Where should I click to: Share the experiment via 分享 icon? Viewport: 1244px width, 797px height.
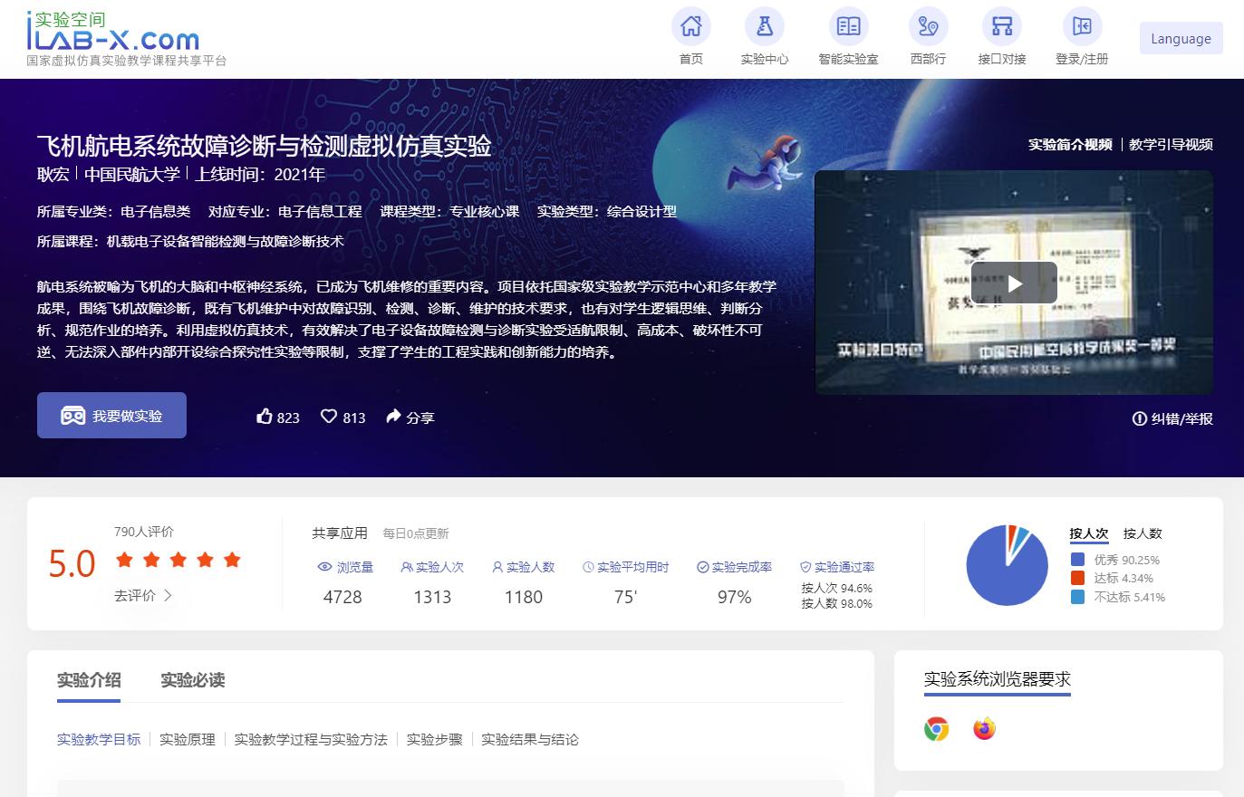pos(393,417)
